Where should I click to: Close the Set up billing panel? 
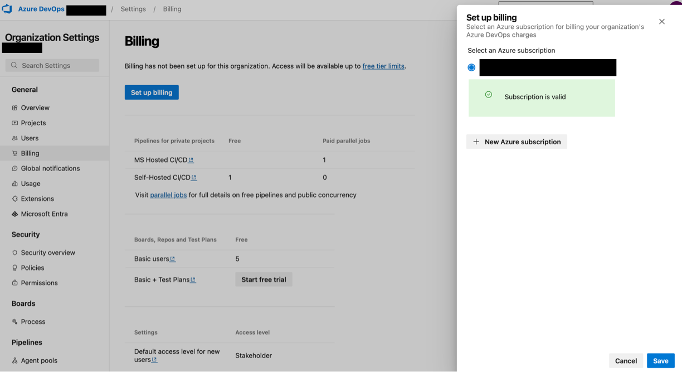pyautogui.click(x=662, y=22)
